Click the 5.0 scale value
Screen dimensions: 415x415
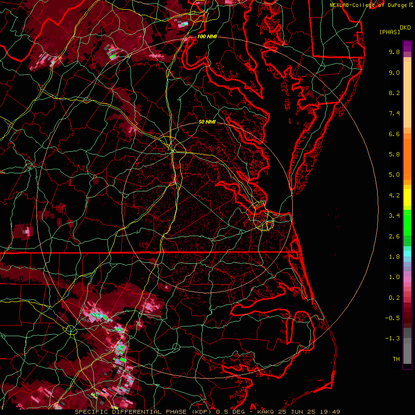pos(394,175)
